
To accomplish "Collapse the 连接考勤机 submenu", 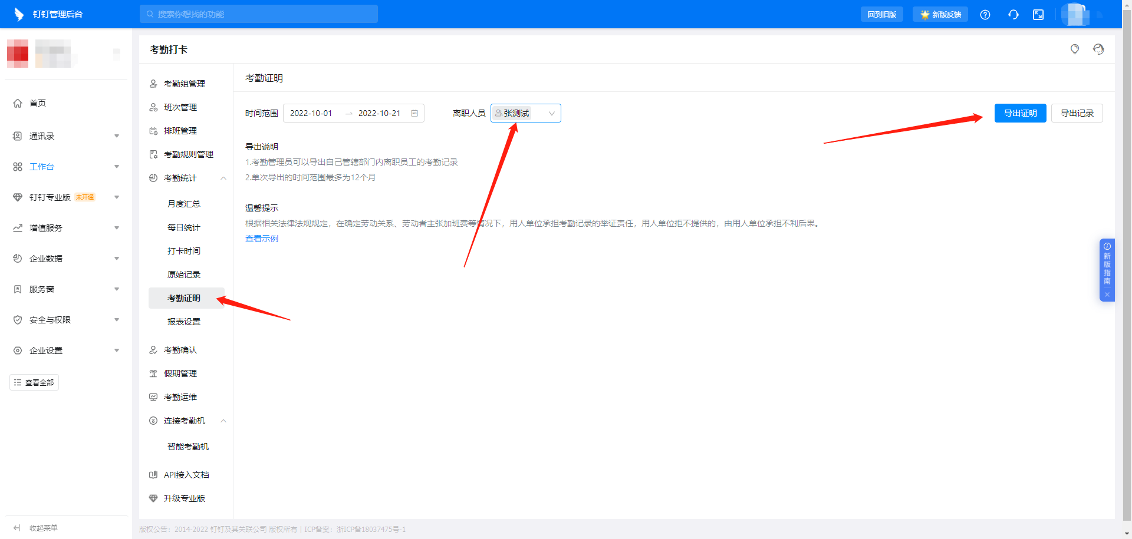I will (223, 421).
